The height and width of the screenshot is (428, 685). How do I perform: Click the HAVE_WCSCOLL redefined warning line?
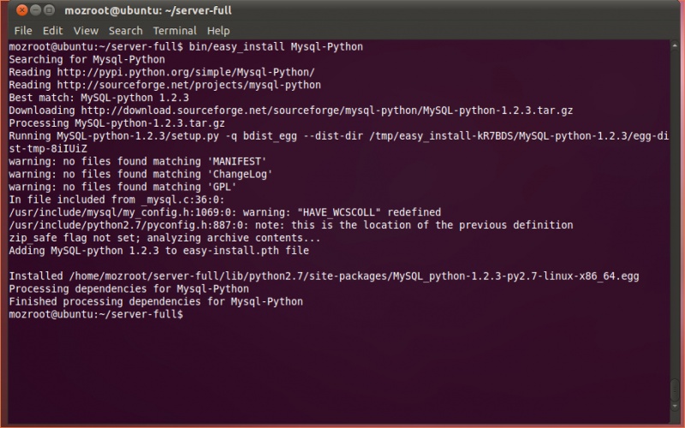coord(224,212)
